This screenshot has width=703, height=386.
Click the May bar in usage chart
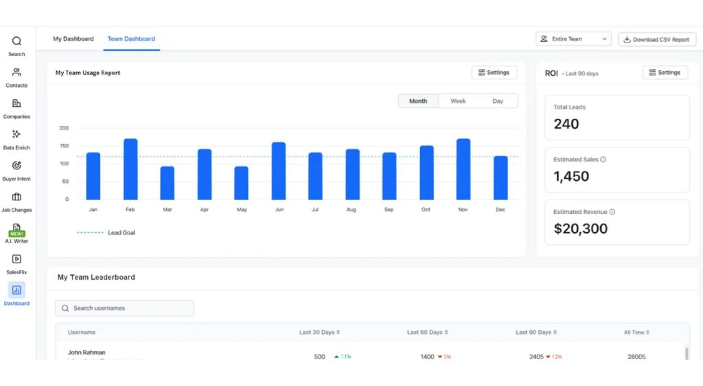tap(241, 183)
